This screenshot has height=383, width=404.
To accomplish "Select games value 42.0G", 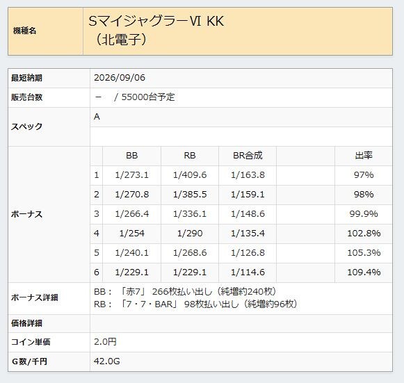I will 106,361.
